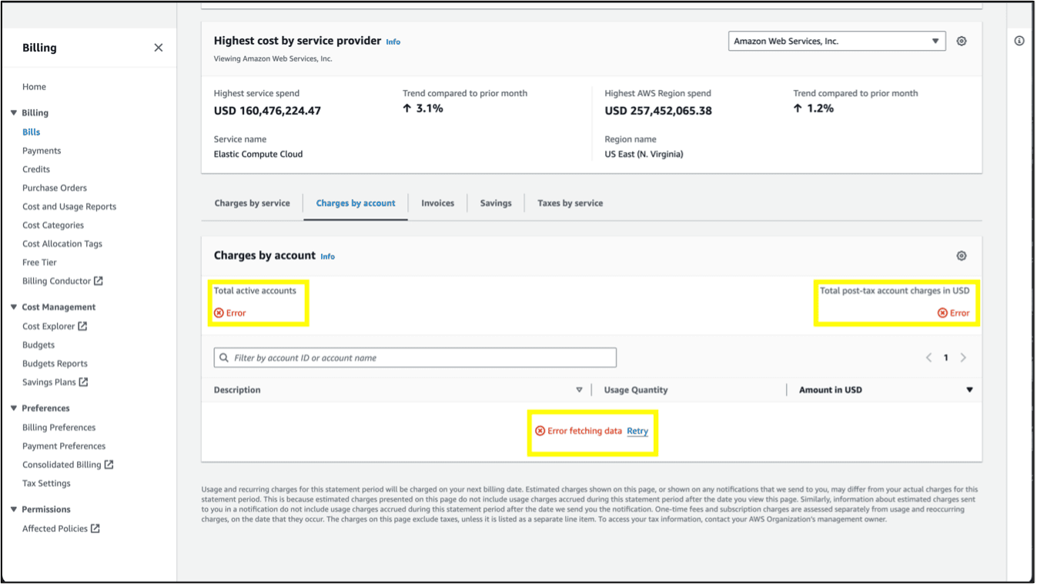
Task: Open Credits page
Action: point(36,169)
